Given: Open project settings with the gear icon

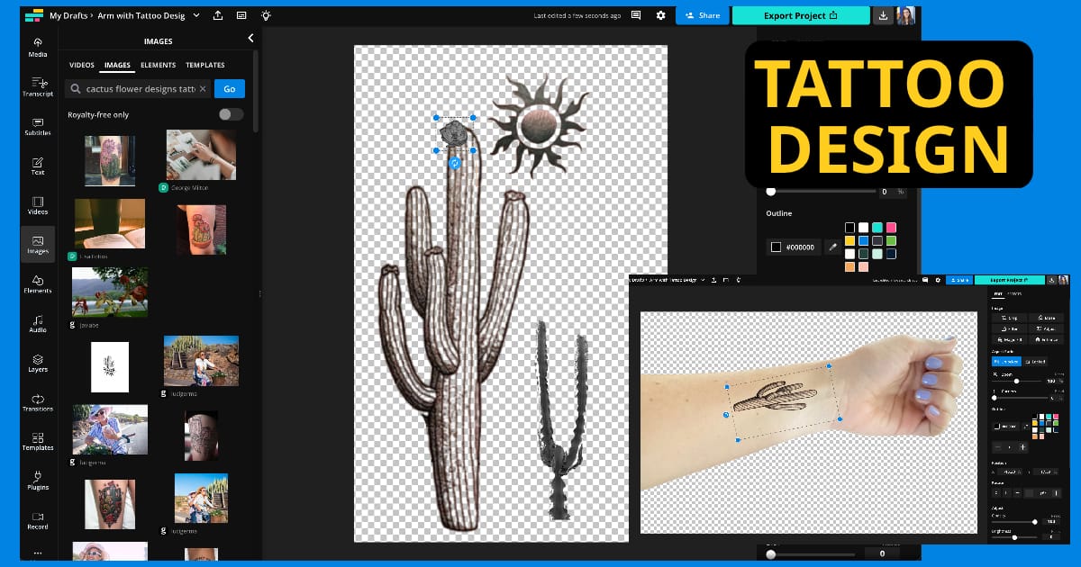Looking at the screenshot, I should pyautogui.click(x=662, y=15).
